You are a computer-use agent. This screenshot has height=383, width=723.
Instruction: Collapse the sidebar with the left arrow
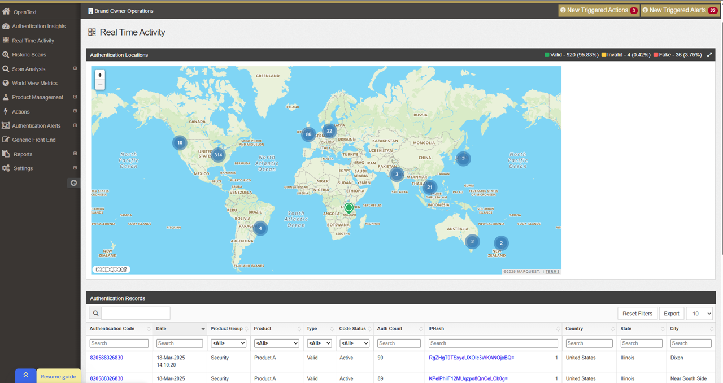tap(73, 182)
